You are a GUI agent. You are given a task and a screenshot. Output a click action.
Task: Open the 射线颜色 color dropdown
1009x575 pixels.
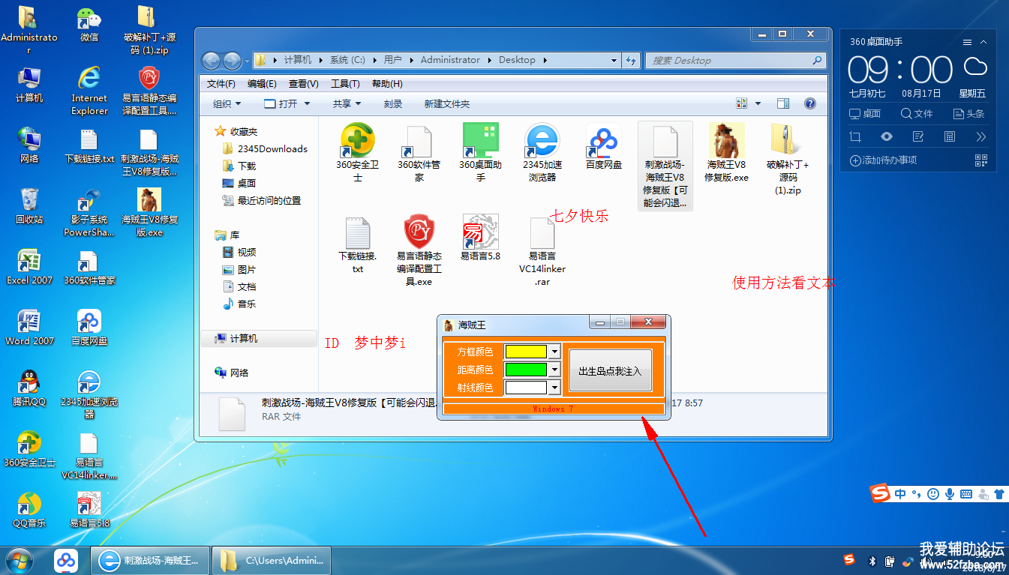pos(554,388)
